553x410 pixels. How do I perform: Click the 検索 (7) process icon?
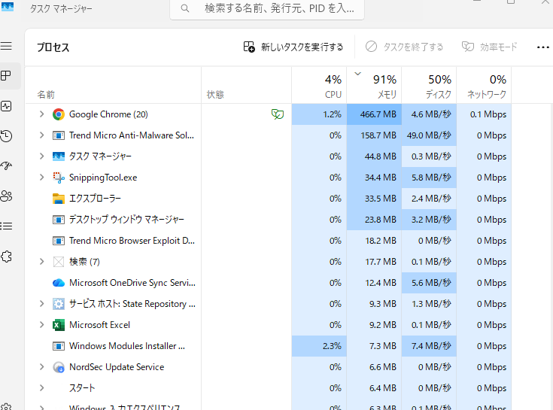coord(59,262)
